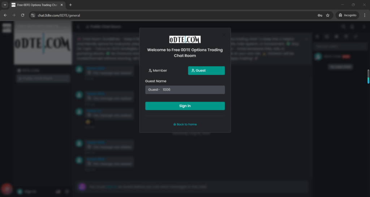Viewport: 370px width, 197px height.
Task: Reload the current page
Action: click(x=23, y=15)
